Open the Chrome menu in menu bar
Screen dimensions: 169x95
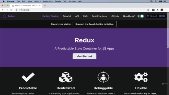tap(11, 1)
